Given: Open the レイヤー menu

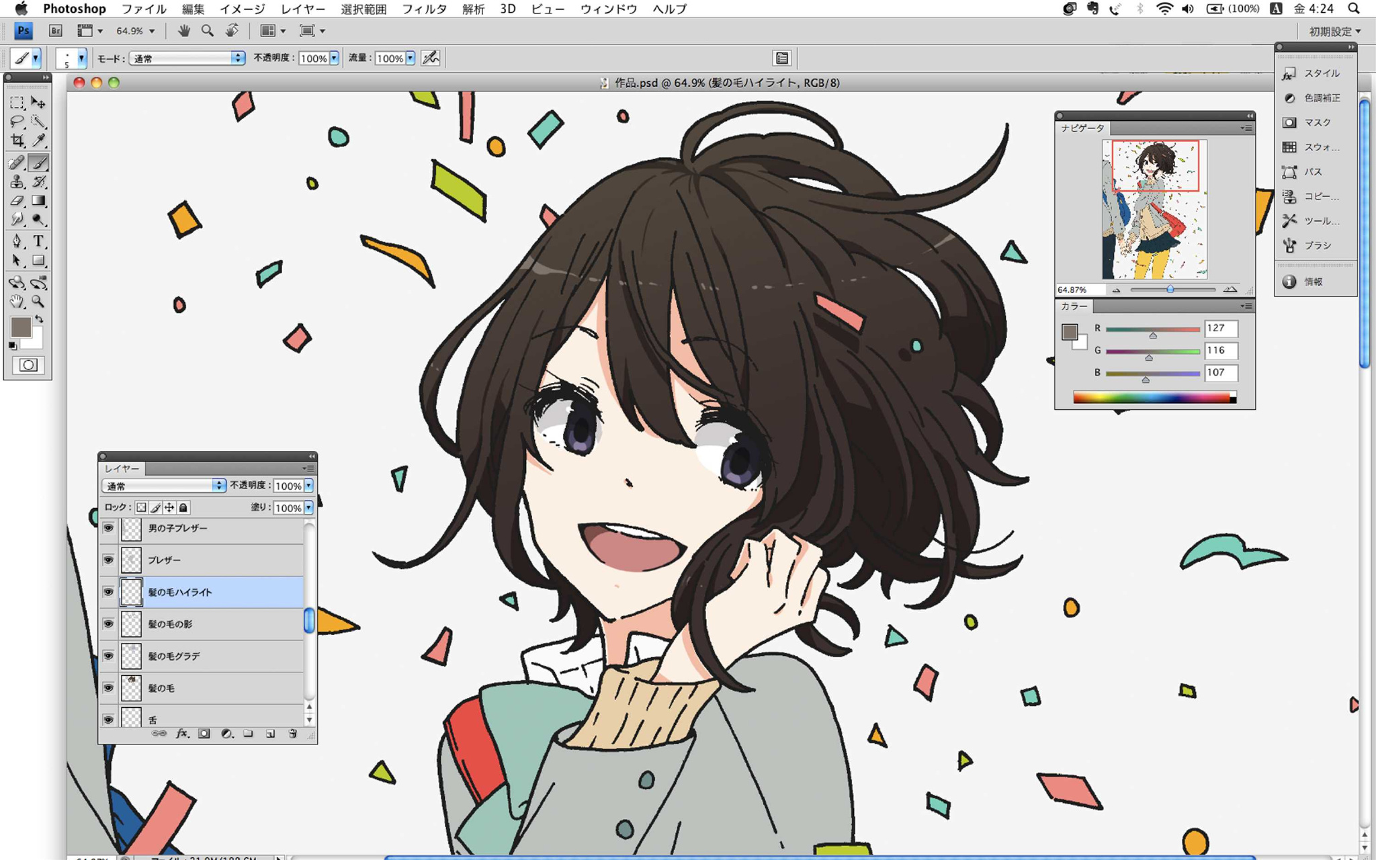Looking at the screenshot, I should pos(302,9).
